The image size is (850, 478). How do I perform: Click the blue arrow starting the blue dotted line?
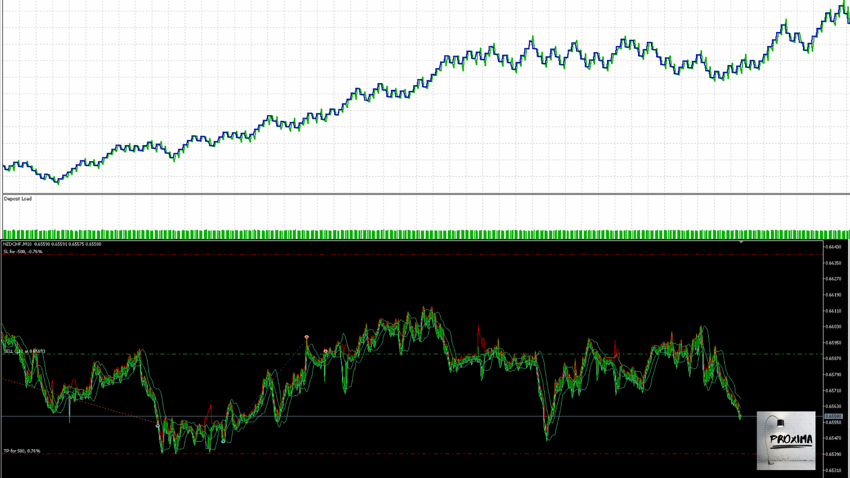tap(223, 441)
